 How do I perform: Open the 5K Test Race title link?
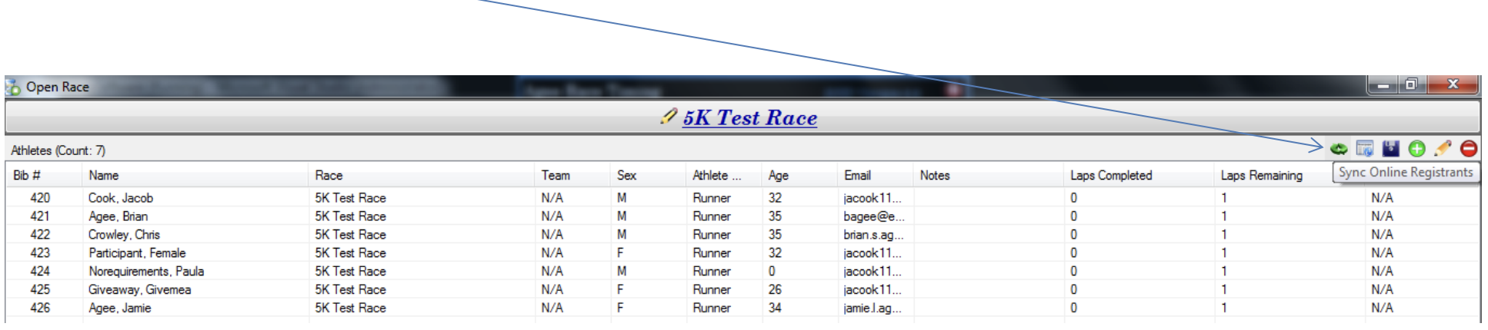click(x=749, y=118)
